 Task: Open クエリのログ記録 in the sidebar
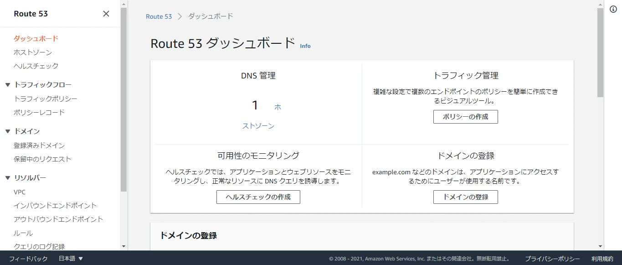[x=39, y=247]
